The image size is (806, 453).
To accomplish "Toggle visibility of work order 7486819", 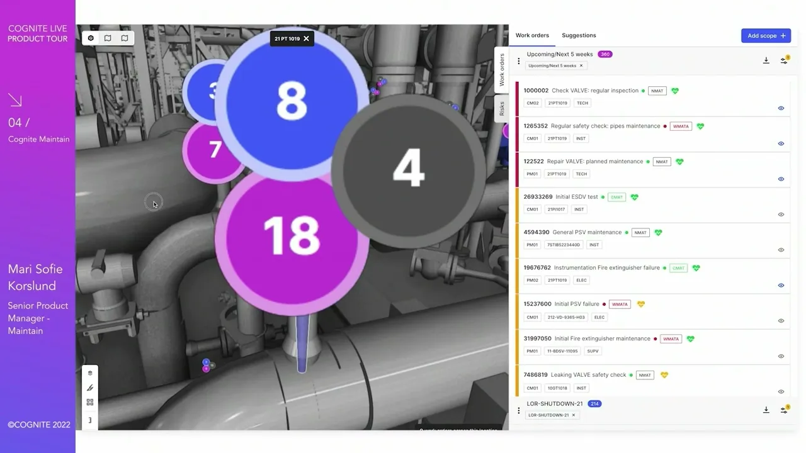I will click(x=781, y=391).
